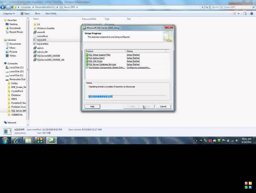Select CrystalPack folder in tree
The height and width of the screenshot is (193, 256).
click(17, 91)
